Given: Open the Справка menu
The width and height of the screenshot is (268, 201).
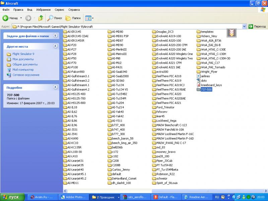Looking at the screenshot, I should pyautogui.click(x=74, y=10).
